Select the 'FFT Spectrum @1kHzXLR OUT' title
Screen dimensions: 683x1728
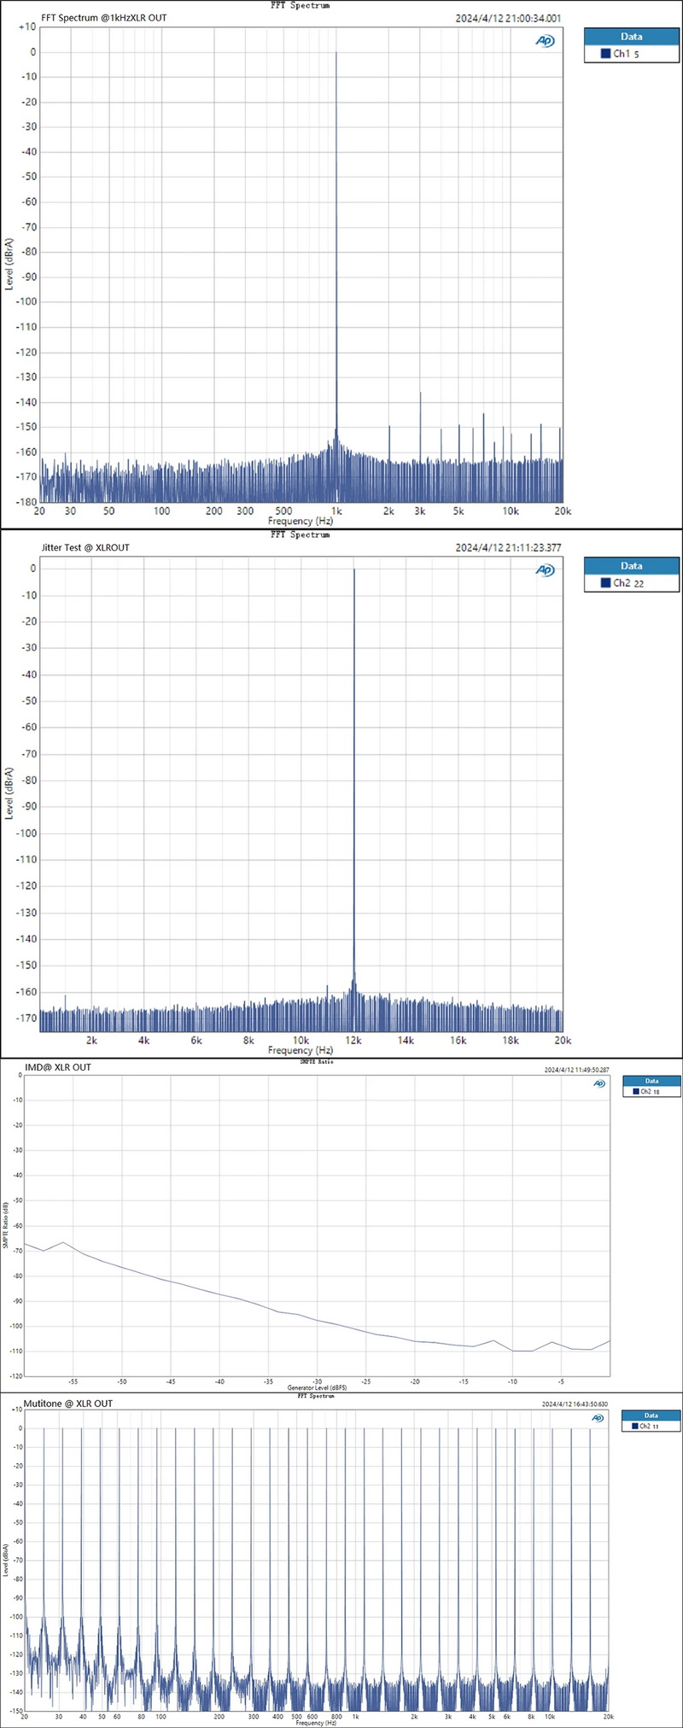click(x=103, y=18)
